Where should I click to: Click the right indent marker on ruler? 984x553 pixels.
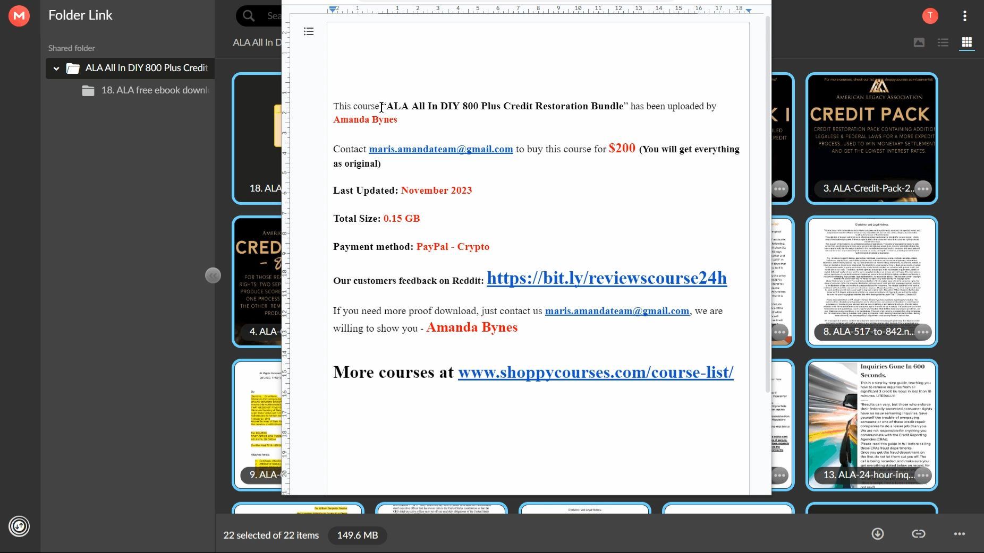tap(749, 11)
